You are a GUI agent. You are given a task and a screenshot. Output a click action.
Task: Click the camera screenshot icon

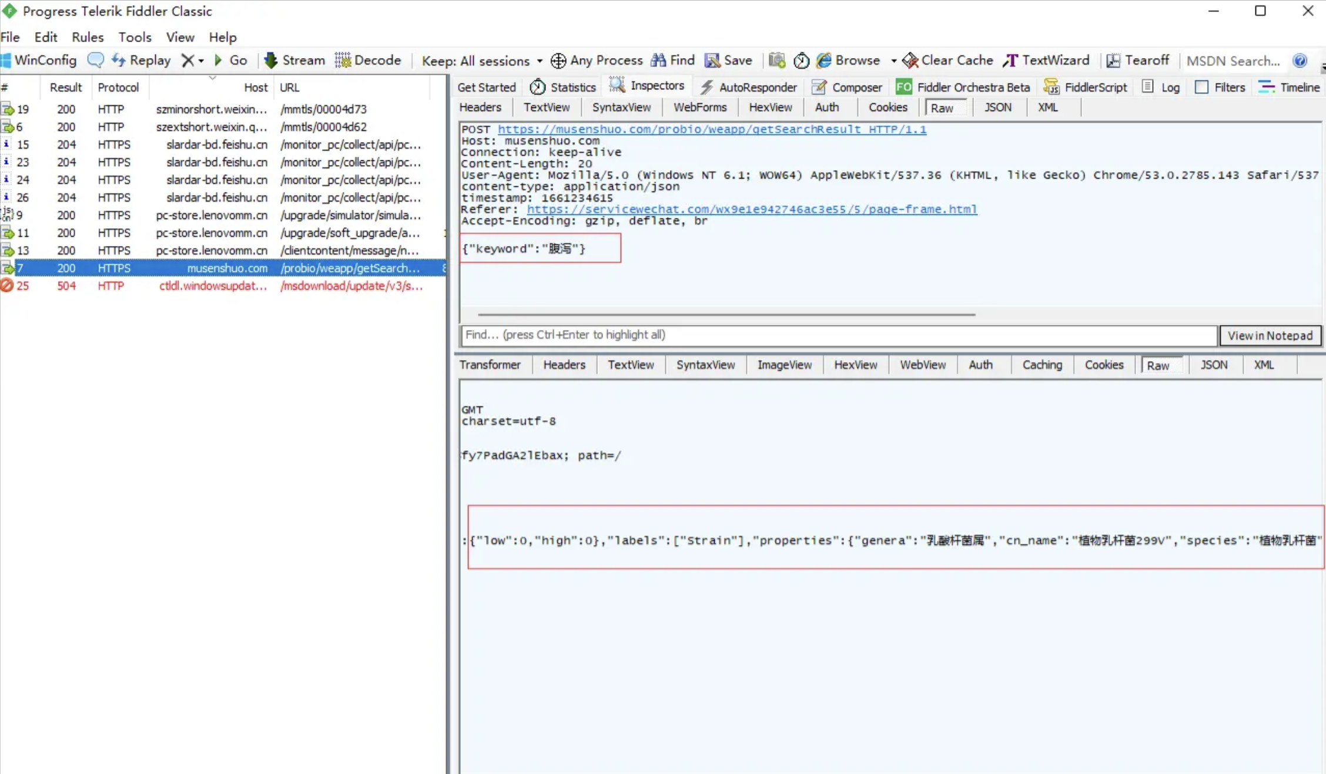coord(777,60)
